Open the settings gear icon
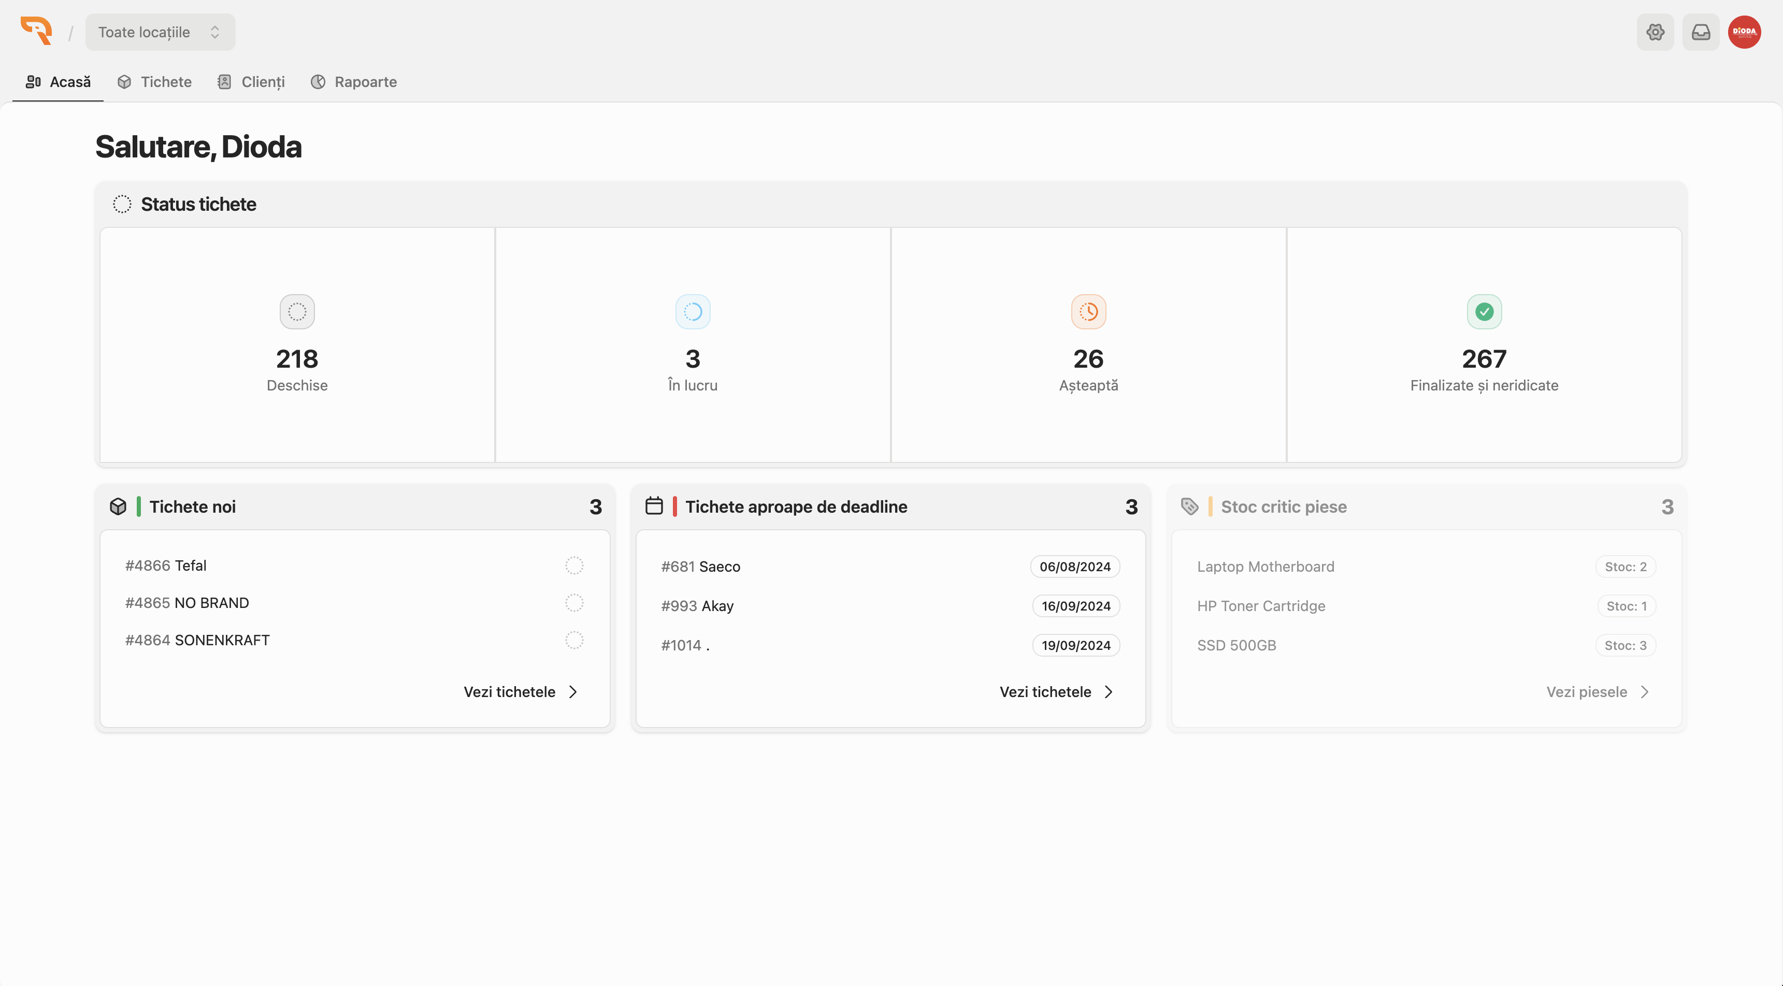Viewport: 1783px width, 986px height. [1655, 32]
